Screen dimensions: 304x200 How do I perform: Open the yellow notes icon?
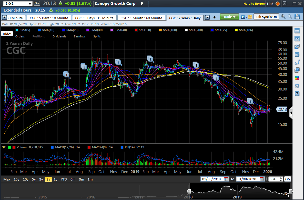point(250,17)
